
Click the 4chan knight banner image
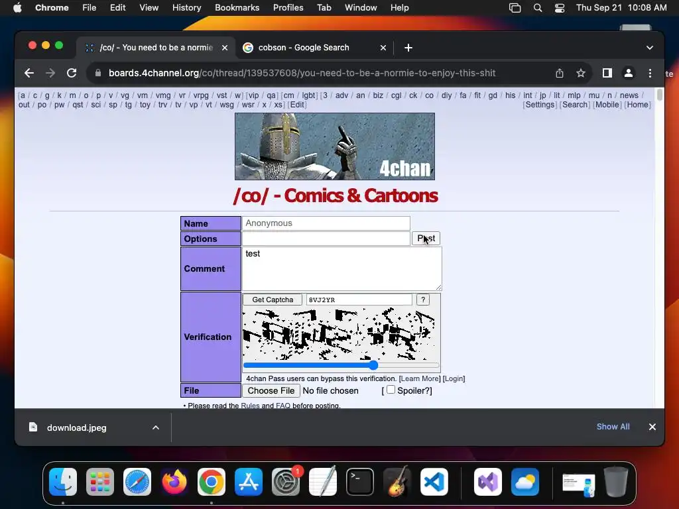(x=335, y=146)
